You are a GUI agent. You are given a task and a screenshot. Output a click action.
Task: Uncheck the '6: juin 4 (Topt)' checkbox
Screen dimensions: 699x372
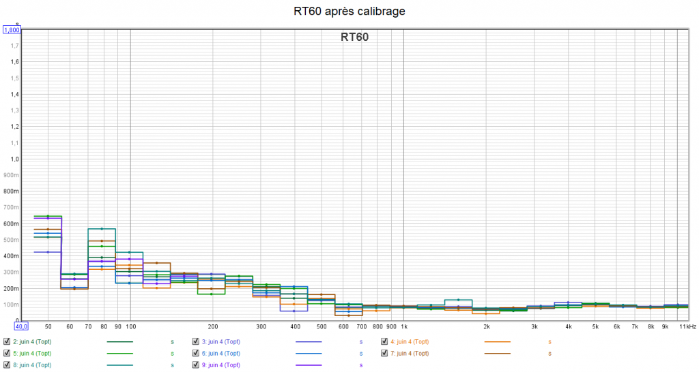click(x=196, y=354)
